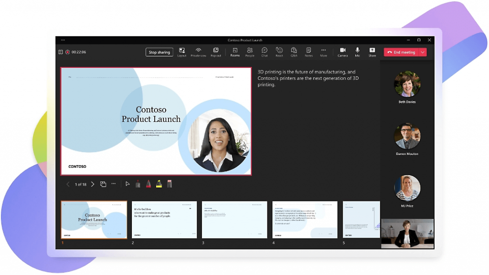The height and width of the screenshot is (275, 489).
Task: Open React emoji picker
Action: click(x=279, y=52)
